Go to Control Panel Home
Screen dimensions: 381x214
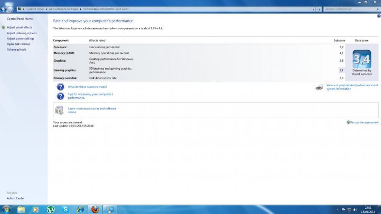(x=20, y=19)
